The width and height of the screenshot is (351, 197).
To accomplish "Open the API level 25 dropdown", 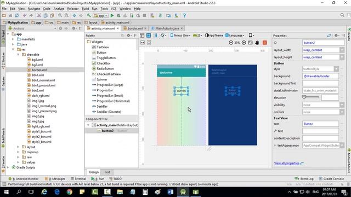I will (197, 36).
